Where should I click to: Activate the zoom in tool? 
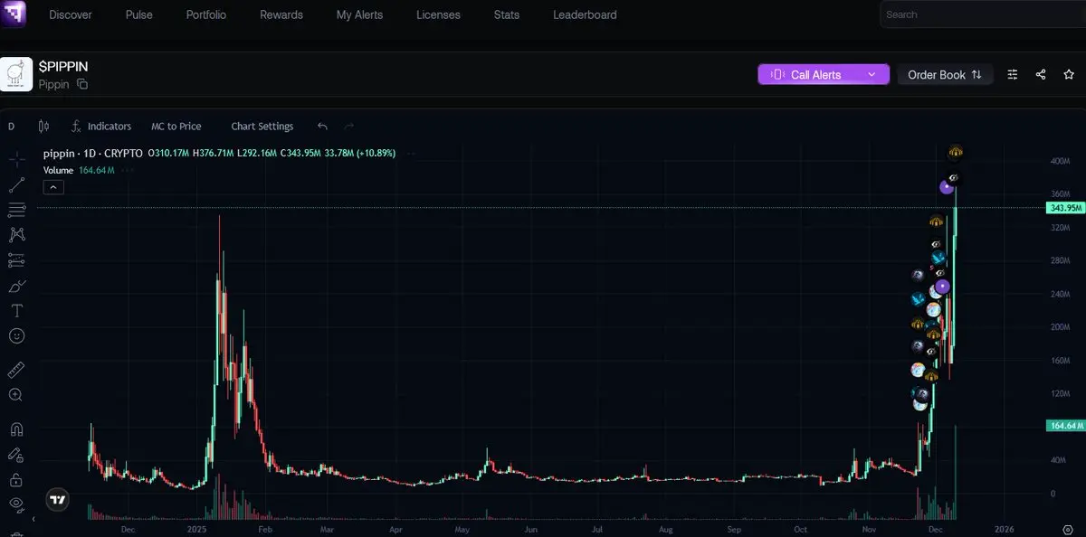pyautogui.click(x=16, y=395)
